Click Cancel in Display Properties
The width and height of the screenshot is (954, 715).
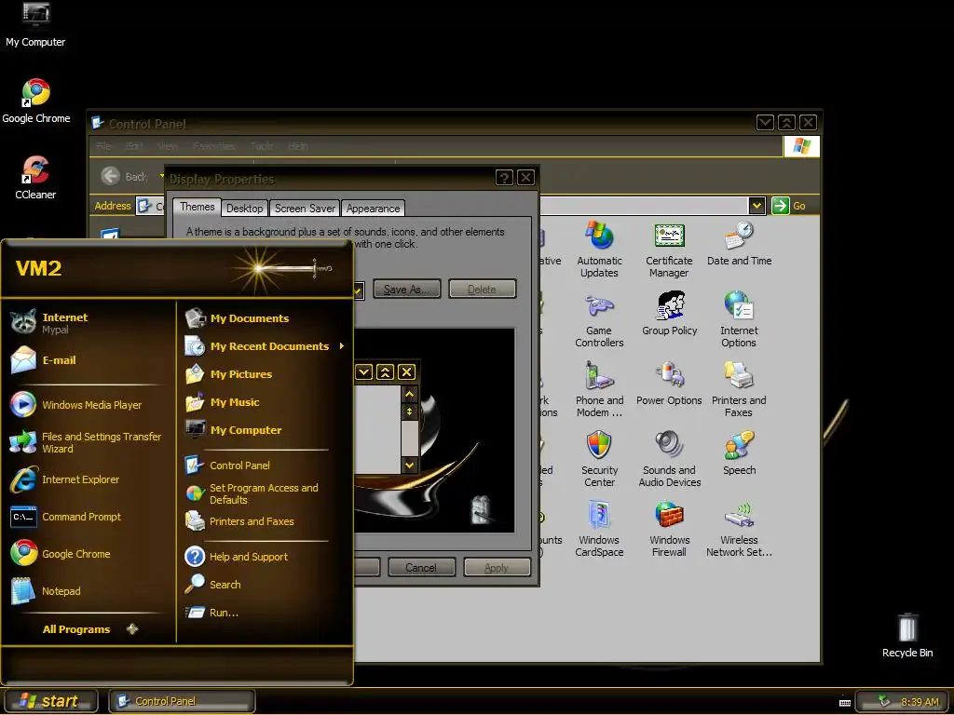point(421,567)
